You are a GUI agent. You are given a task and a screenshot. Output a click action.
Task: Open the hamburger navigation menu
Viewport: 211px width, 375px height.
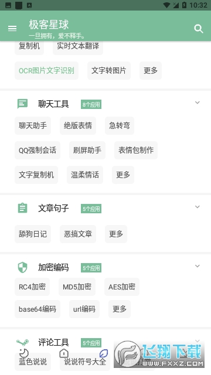point(12,29)
